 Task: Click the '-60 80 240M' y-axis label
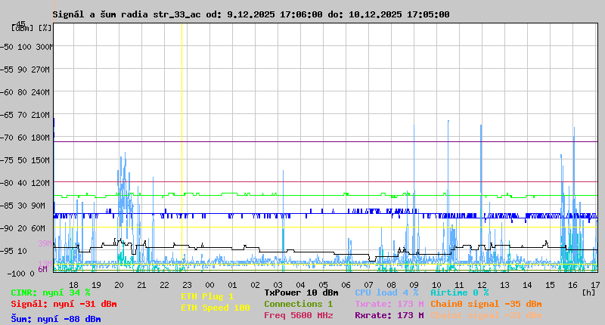[26, 92]
